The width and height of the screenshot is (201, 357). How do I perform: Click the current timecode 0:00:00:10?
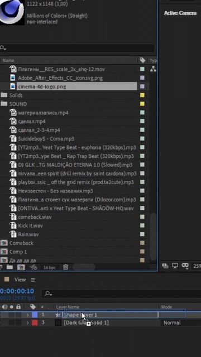[x=17, y=291]
